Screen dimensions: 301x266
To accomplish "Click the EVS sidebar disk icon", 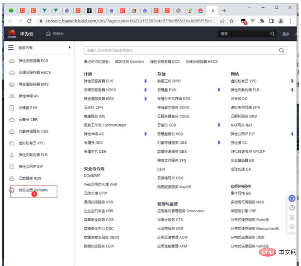I will tap(12, 108).
